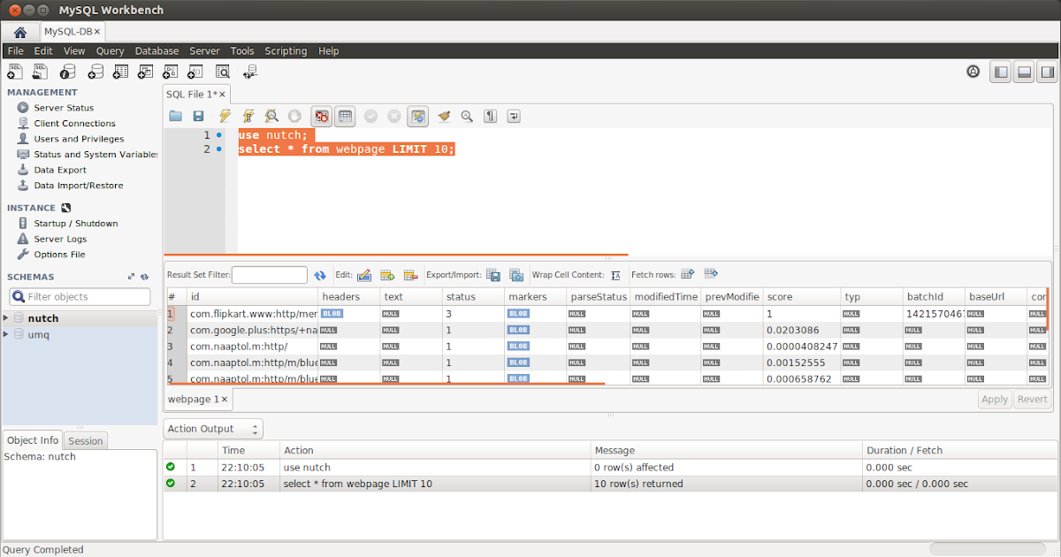
Task: Create a new schema icon
Action: [x=94, y=72]
